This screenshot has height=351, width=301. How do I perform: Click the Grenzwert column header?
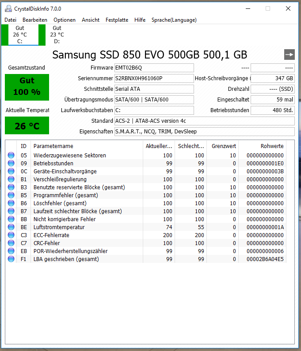click(x=224, y=146)
